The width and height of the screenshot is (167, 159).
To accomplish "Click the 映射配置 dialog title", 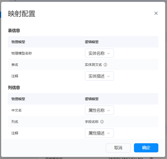I will [x=22, y=14].
